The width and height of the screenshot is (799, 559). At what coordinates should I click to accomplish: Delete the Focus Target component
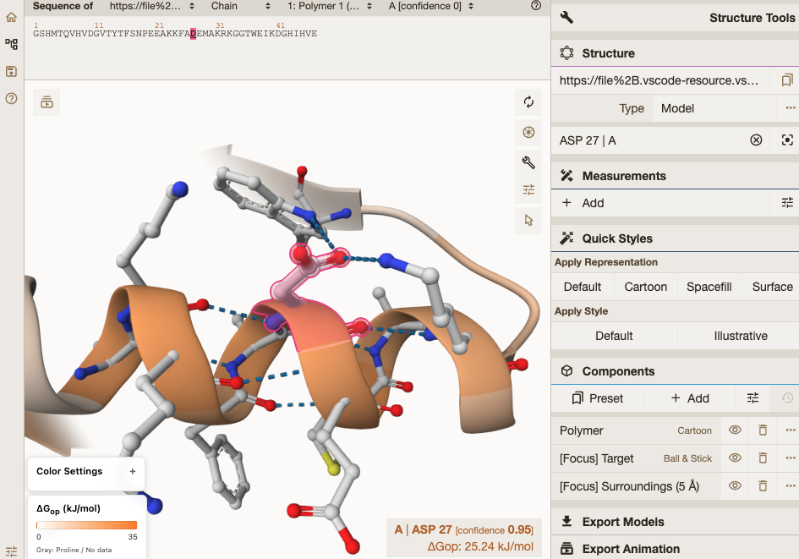coord(763,458)
